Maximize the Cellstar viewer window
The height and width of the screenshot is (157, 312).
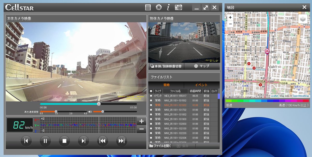pyautogui.click(x=205, y=8)
